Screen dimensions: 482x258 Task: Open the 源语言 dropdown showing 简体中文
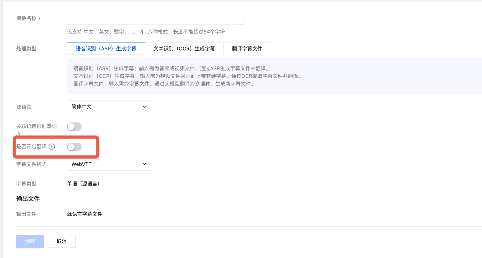(109, 107)
